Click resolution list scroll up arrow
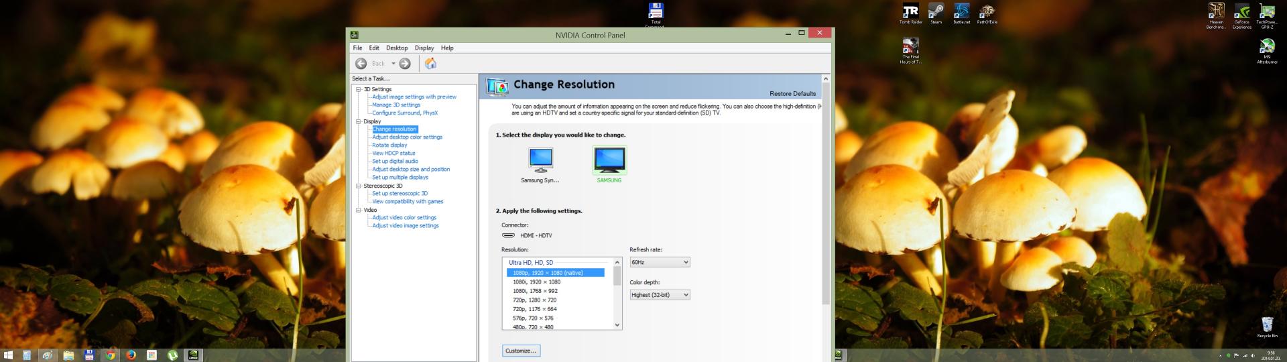The height and width of the screenshot is (362, 1287). tap(617, 261)
